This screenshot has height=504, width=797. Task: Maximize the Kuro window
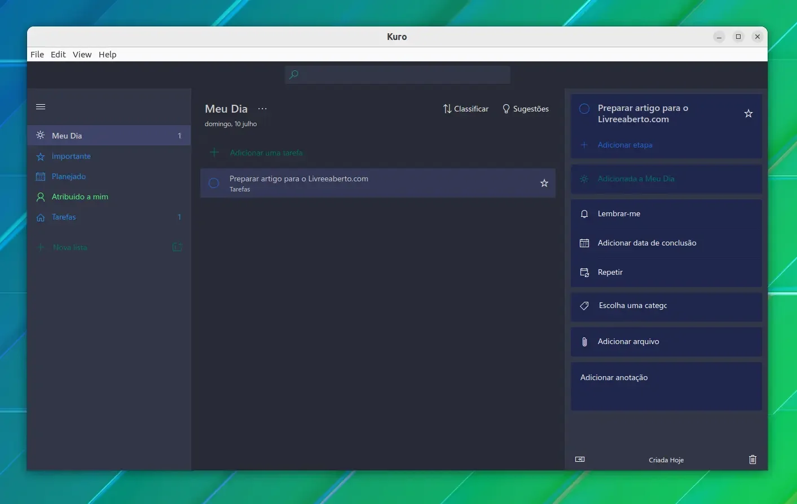click(x=738, y=37)
